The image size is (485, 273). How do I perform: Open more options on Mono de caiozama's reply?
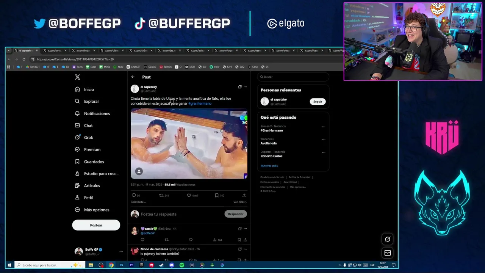tap(245, 249)
